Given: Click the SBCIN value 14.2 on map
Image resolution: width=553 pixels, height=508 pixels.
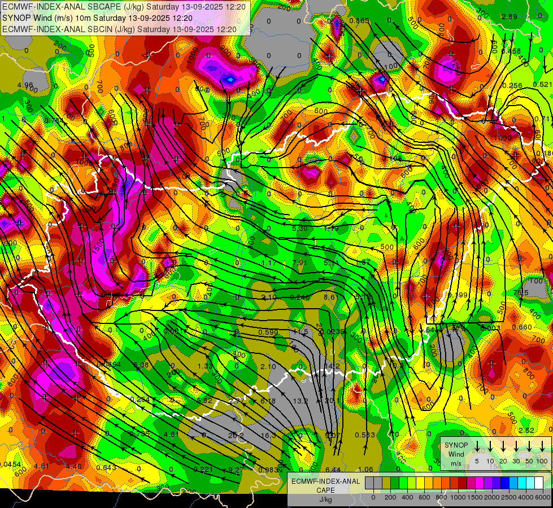Looking at the screenshot, I should click(333, 366).
